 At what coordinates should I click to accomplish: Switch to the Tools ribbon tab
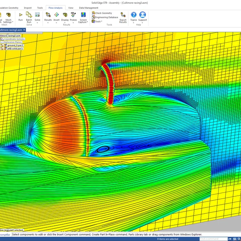[x=40, y=8]
